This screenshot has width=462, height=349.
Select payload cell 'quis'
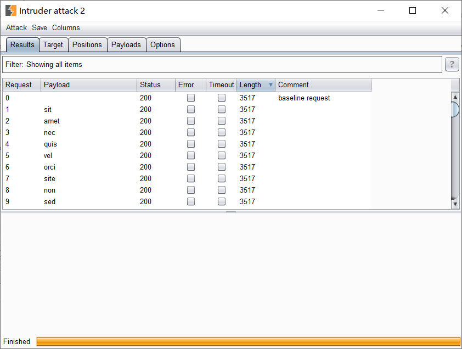[89, 144]
